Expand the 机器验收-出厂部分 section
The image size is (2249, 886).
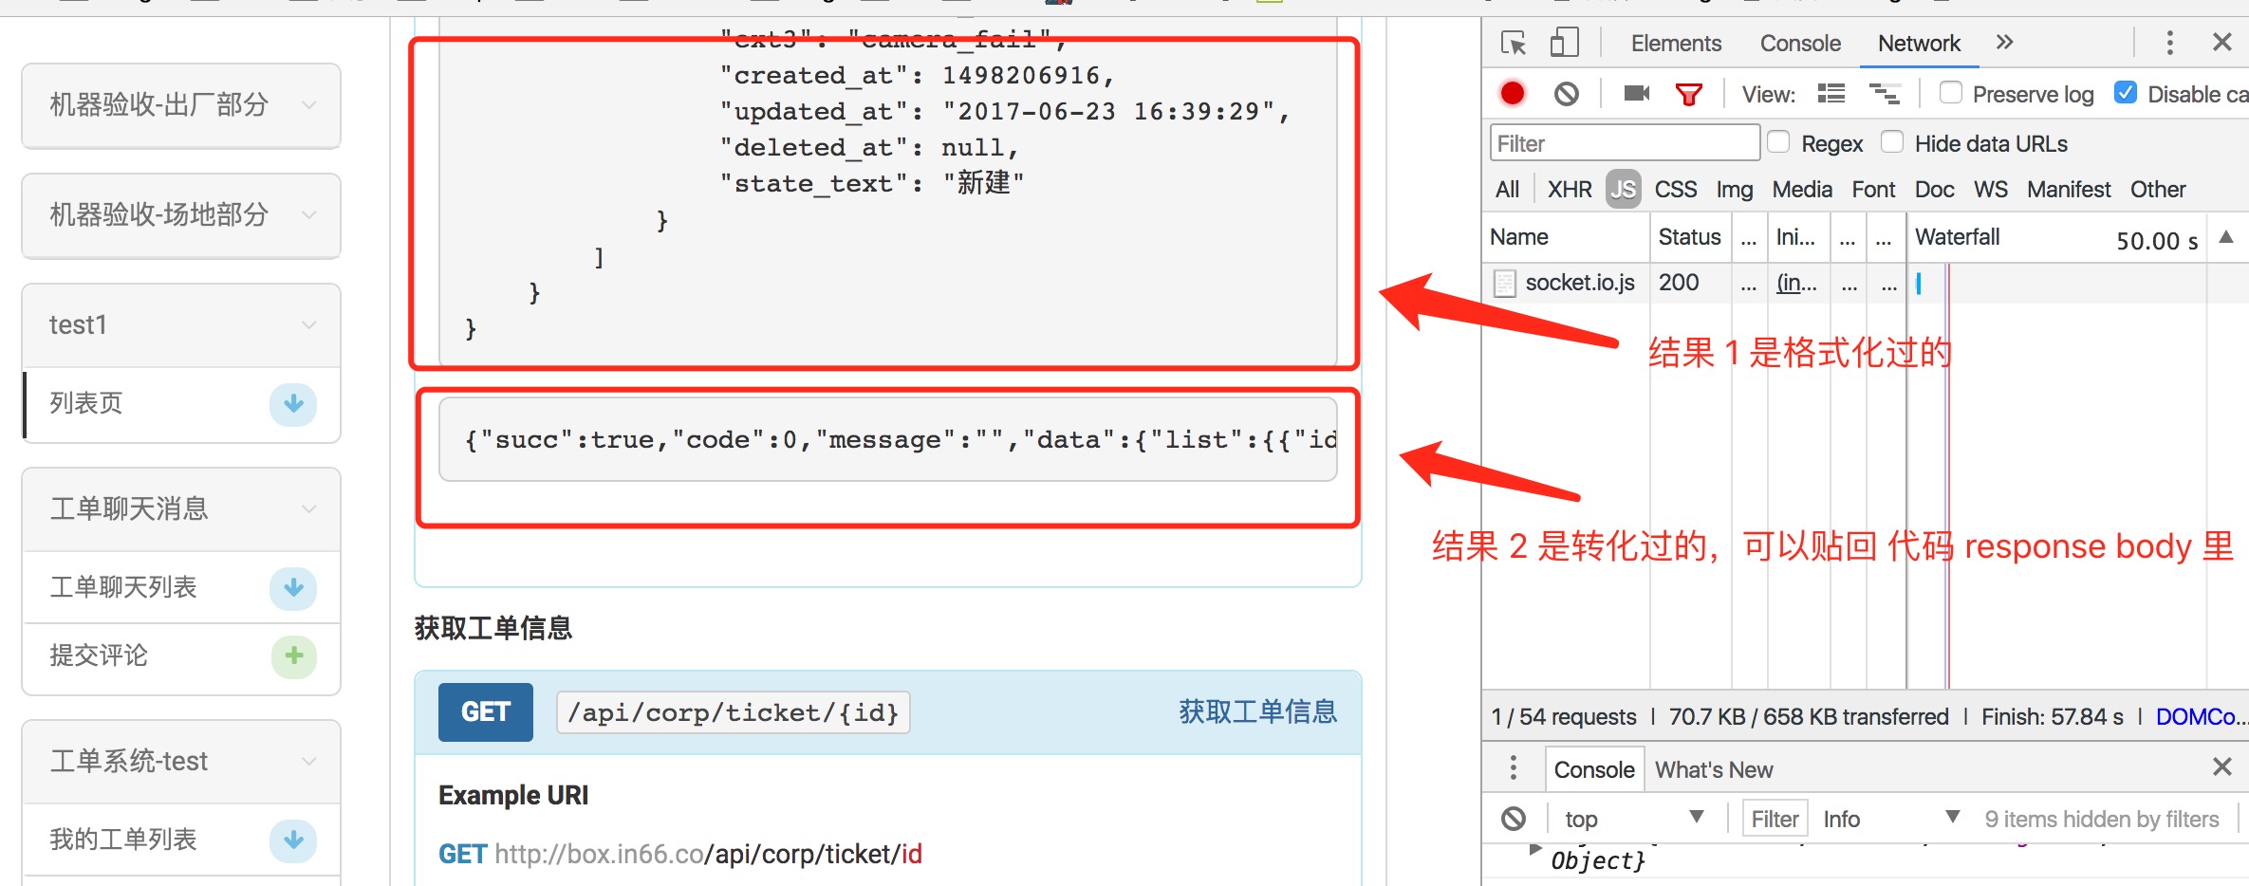[181, 105]
